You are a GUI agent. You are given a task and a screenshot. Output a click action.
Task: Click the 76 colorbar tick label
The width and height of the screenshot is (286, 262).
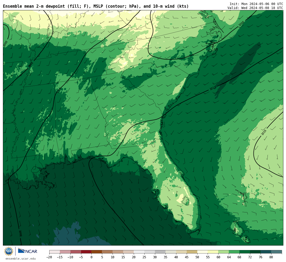click(261, 257)
